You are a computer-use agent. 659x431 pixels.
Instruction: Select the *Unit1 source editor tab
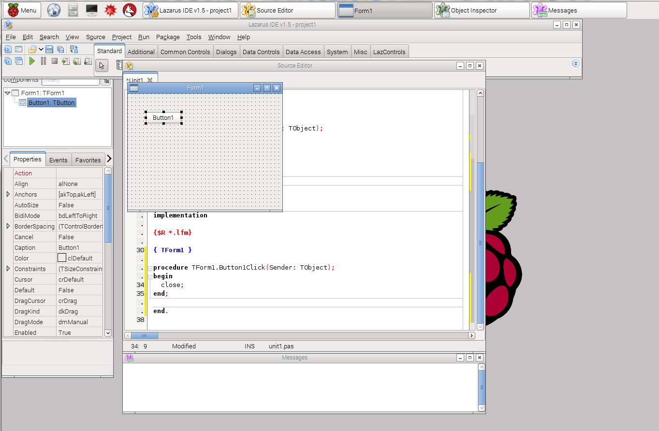[140, 80]
